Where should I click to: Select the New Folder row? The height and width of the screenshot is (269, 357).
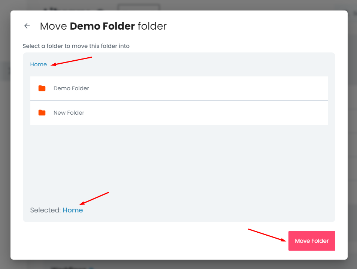click(x=179, y=113)
